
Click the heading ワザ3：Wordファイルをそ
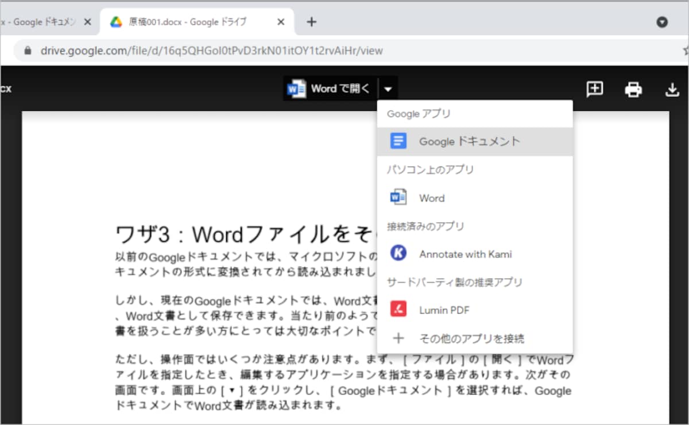(x=246, y=234)
